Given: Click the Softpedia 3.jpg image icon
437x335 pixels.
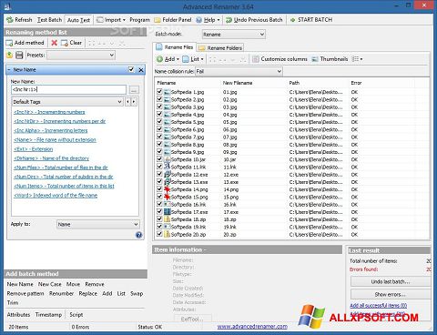Looking at the screenshot, I should click(x=168, y=107).
